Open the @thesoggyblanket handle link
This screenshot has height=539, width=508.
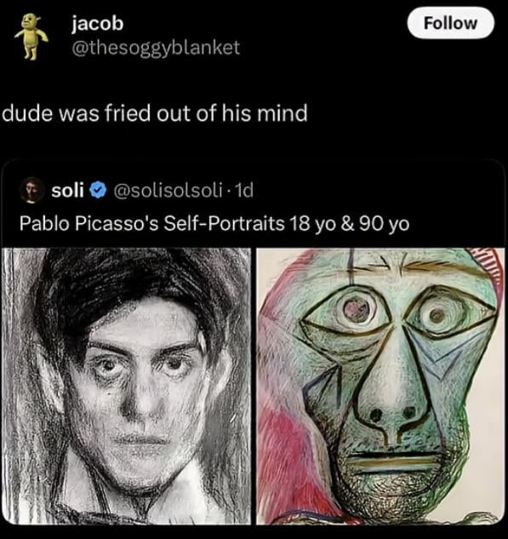click(x=156, y=48)
